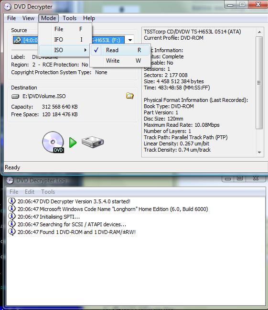Click the info icon of the Longhorn log entry
Image resolution: width=268 pixels, height=310 pixels.
pyautogui.click(x=12, y=209)
